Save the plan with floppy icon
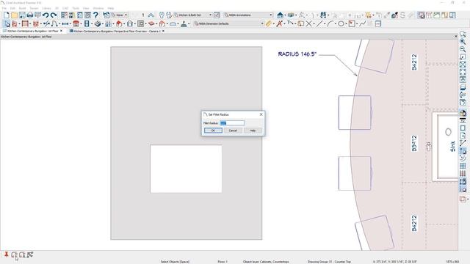 tap(22, 15)
